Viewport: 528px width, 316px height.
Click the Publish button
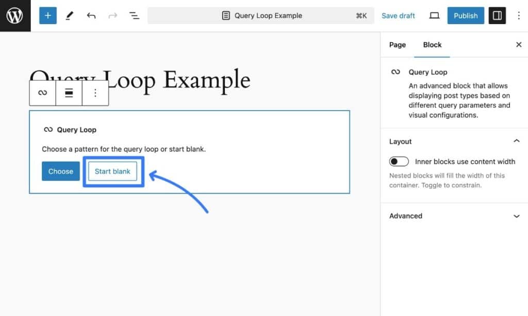[465, 15]
